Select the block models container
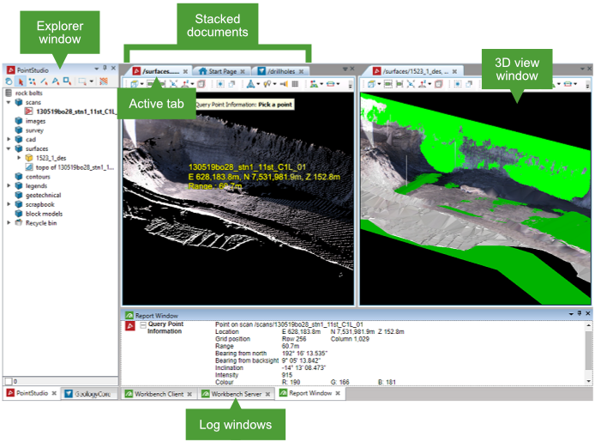Viewport: 595px width, 442px height. pyautogui.click(x=43, y=214)
